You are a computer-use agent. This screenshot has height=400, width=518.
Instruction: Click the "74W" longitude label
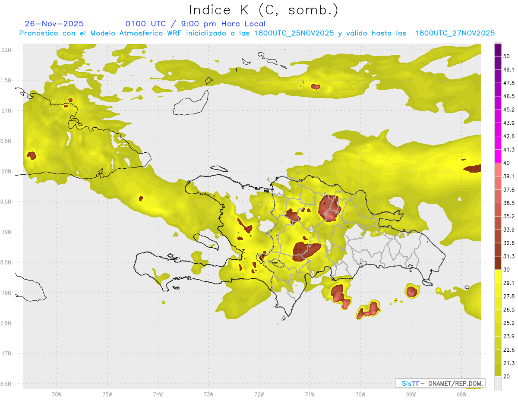[158, 394]
